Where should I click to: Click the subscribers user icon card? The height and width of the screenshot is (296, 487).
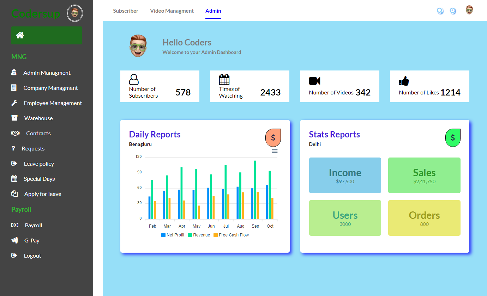coord(134,79)
